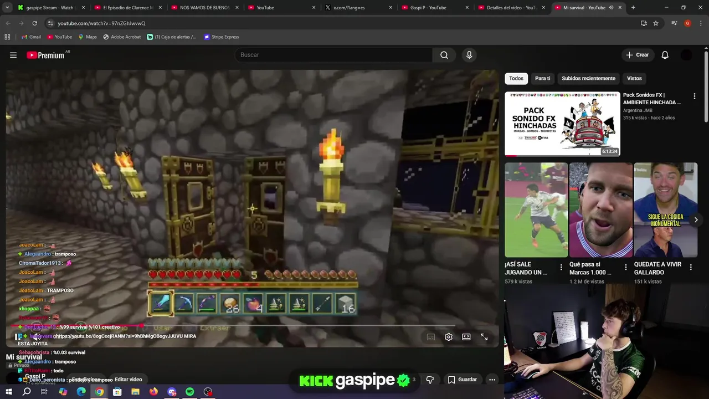The height and width of the screenshot is (399, 709).
Task: Toggle subtitles on the video player
Action: [x=431, y=337]
